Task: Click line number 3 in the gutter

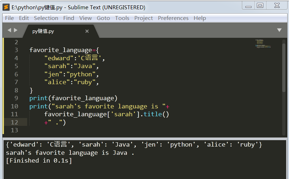Action: click(x=16, y=50)
